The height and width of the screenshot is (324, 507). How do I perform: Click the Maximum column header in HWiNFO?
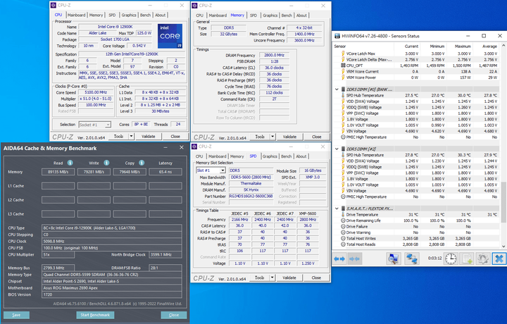click(463, 46)
